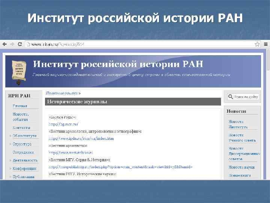Click «Вестник МГУ. Серия 8. История» text
This screenshot has width=270, height=203.
(x=79, y=160)
